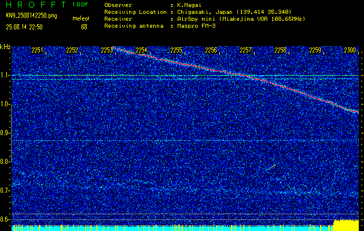Click time marker 2259
Image resolution: width=364 pixels, height=231 pixels.
point(315,50)
